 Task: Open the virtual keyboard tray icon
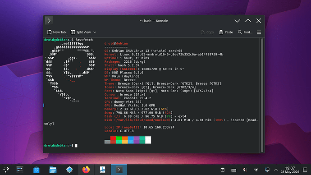[233, 170]
